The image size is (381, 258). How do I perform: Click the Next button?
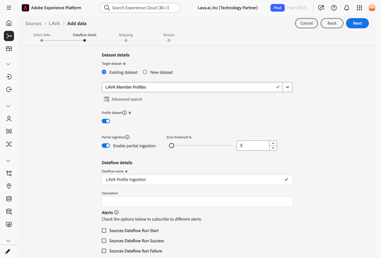357,23
